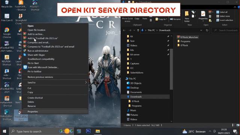This screenshot has width=240, height=135.
Task: Collapse the Explorer ribbon chevron
Action: (235, 7)
